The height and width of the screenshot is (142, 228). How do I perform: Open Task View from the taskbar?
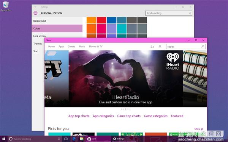(x=66, y=139)
